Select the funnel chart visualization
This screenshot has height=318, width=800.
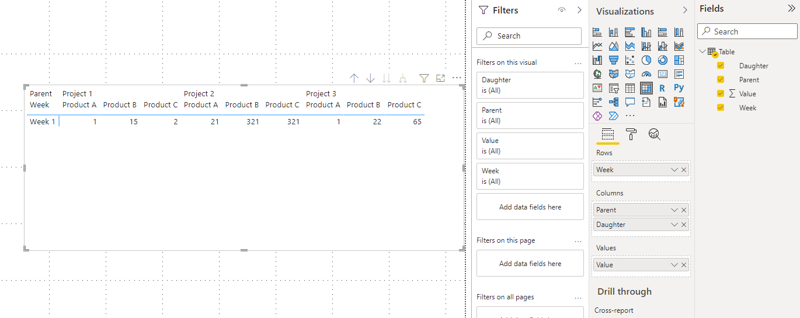point(614,60)
